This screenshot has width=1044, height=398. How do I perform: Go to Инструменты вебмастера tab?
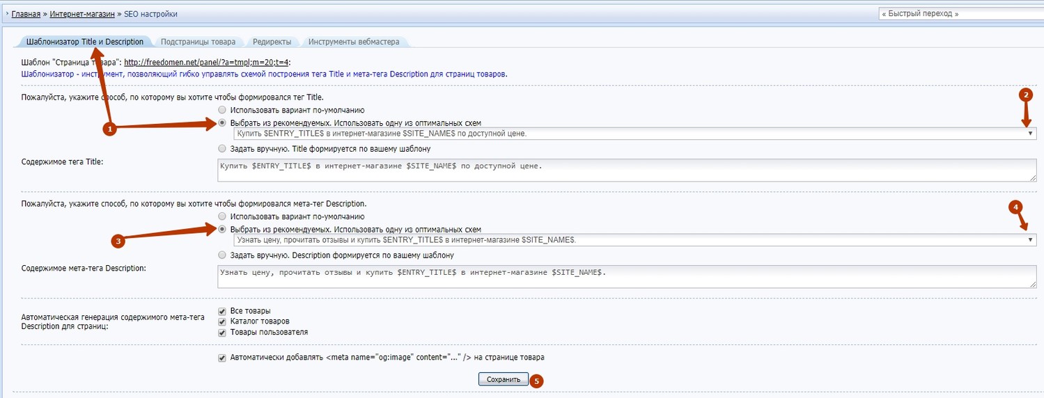pos(354,42)
